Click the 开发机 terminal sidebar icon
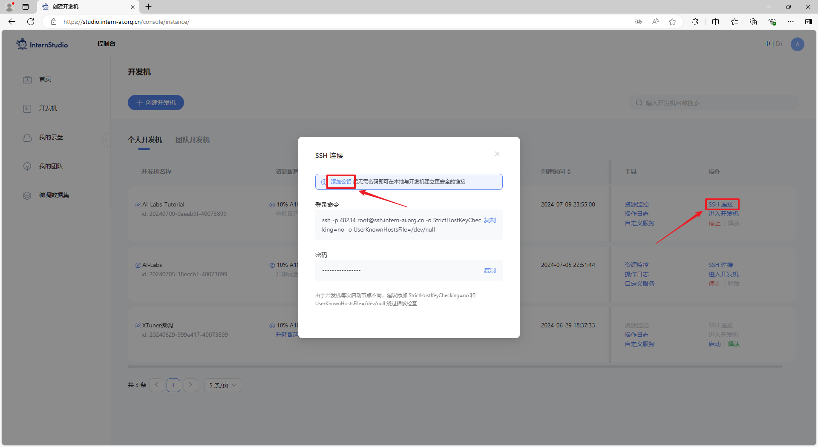 pyautogui.click(x=27, y=109)
